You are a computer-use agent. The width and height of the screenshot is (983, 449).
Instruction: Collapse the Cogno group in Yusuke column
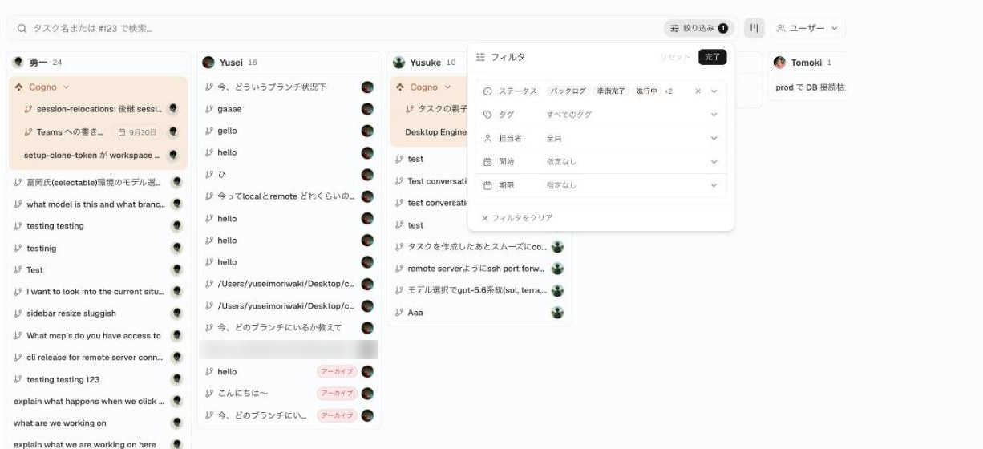point(447,87)
